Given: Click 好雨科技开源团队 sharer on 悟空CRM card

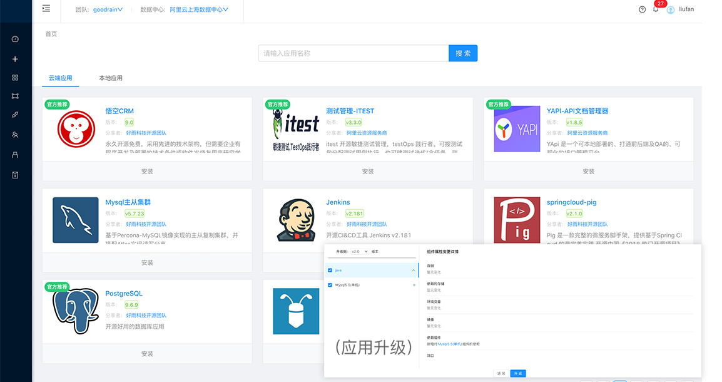Looking at the screenshot, I should click(x=146, y=133).
